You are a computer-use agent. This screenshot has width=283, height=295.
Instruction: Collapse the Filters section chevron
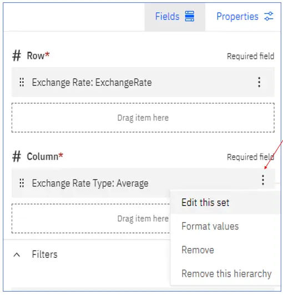click(17, 255)
